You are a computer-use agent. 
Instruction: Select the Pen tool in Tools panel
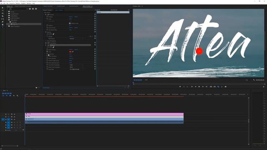[x=3, y=22]
